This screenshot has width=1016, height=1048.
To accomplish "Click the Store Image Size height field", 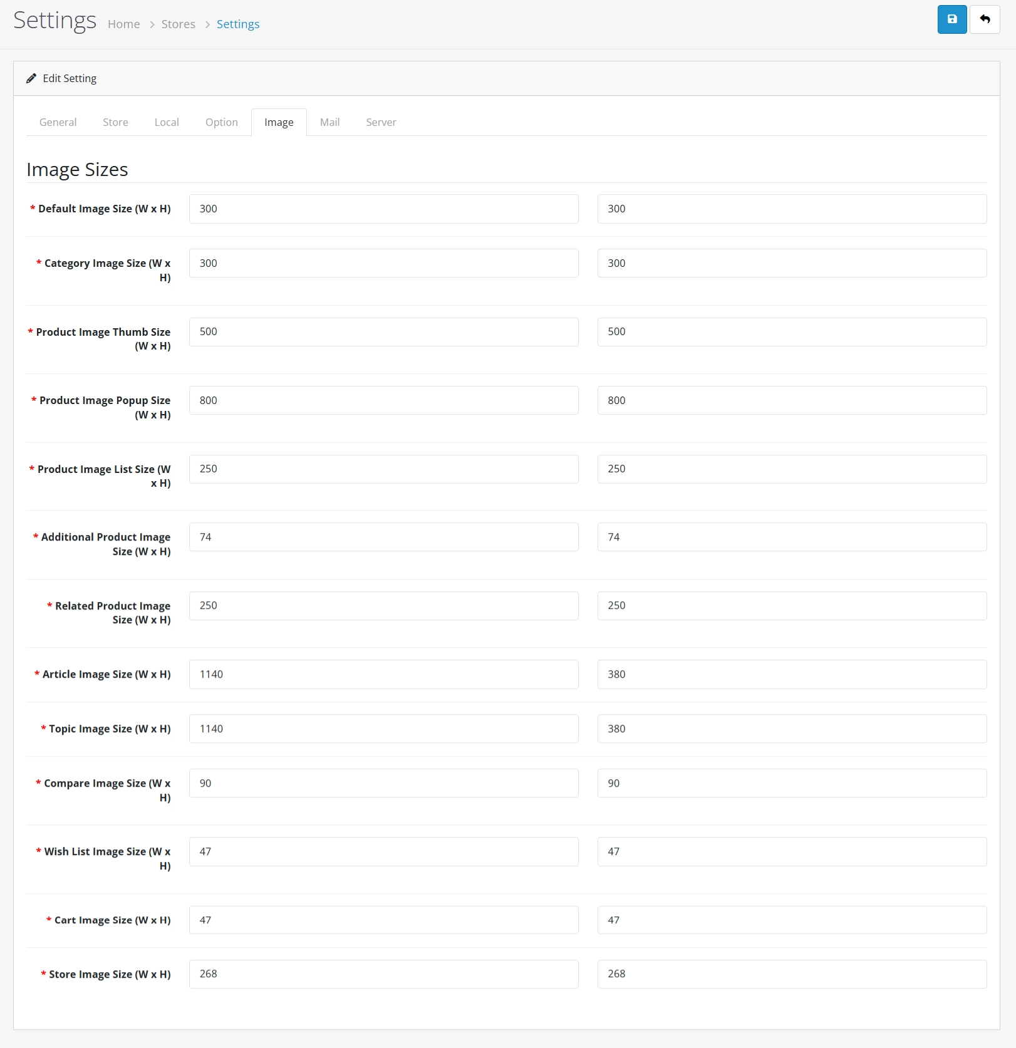I will coord(792,974).
